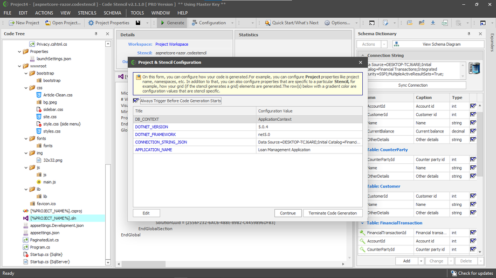Open the STENCILS menu
The height and width of the screenshot is (278, 496).
(87, 12)
